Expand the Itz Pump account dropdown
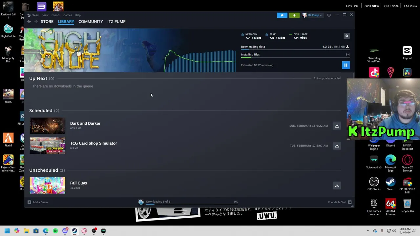Viewport: 420px width, 236px height. coord(312,15)
